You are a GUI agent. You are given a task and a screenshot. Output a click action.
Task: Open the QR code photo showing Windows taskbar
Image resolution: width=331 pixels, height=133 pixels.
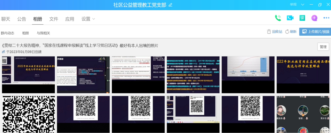193,114
